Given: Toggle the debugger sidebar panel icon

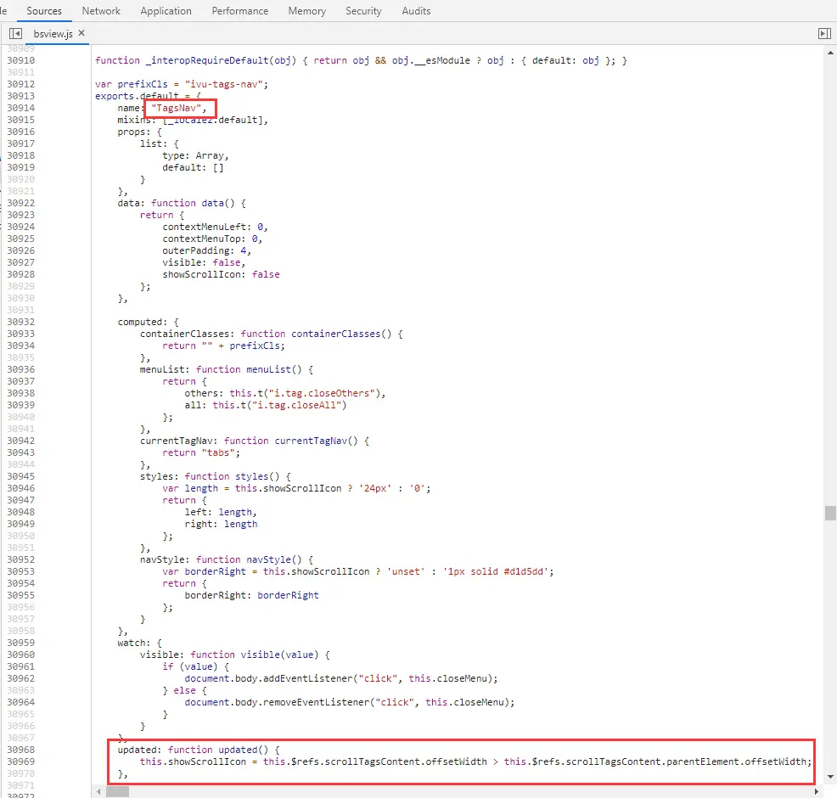Looking at the screenshot, I should tap(824, 34).
